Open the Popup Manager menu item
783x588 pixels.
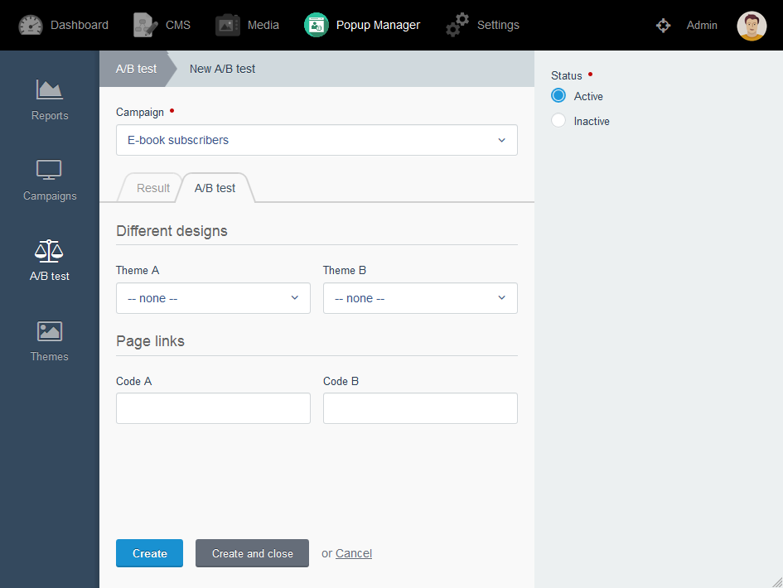click(x=362, y=25)
